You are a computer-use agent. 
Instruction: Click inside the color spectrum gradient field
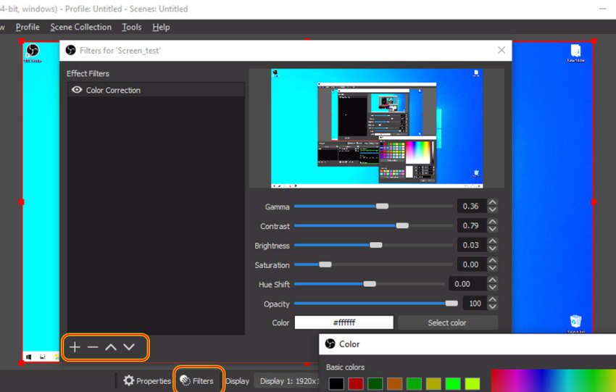click(x=553, y=380)
